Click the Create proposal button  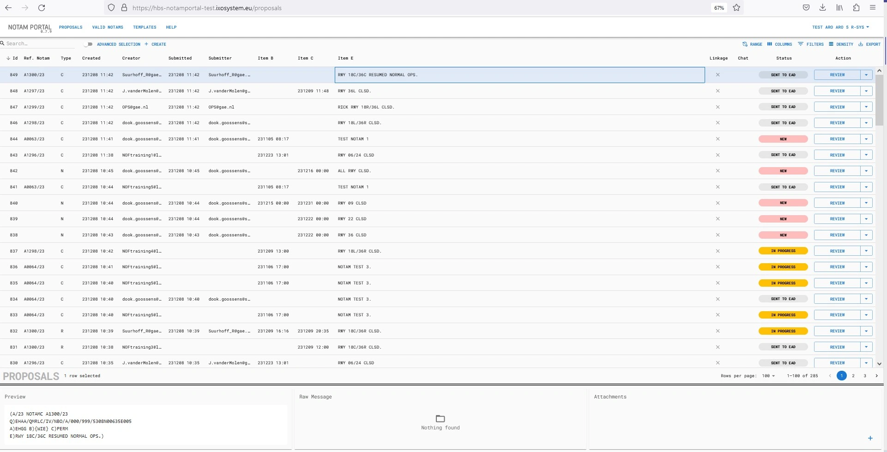pyautogui.click(x=155, y=44)
